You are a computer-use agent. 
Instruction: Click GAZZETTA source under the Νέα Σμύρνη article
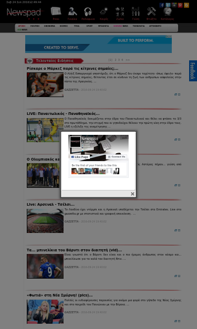tap(71, 312)
